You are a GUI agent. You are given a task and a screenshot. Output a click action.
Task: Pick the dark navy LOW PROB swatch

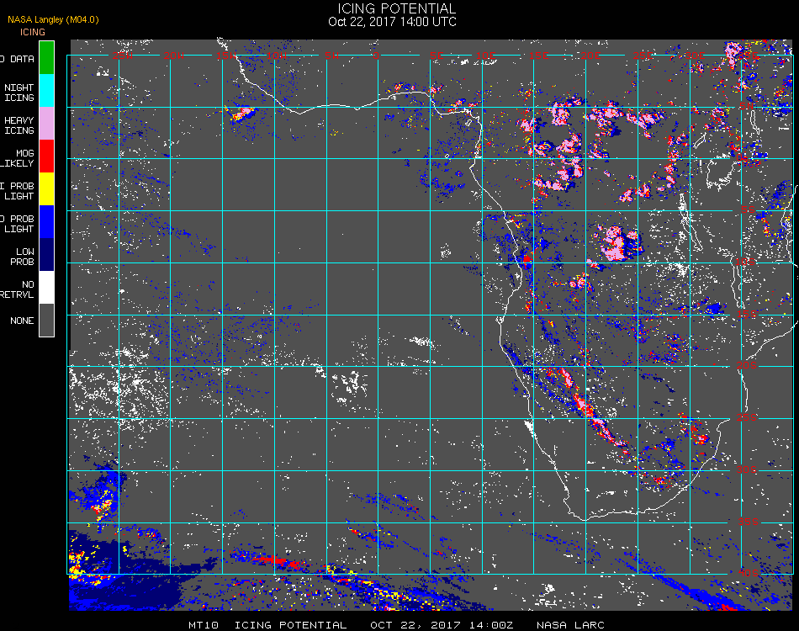click(46, 255)
